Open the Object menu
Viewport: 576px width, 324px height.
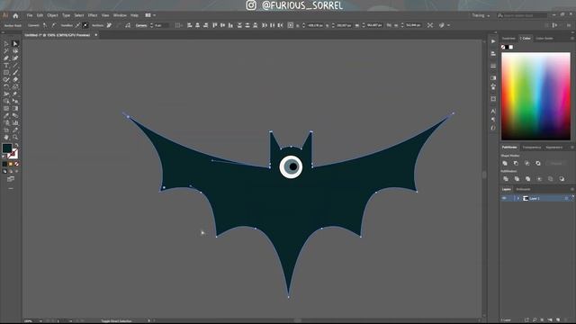pos(52,15)
